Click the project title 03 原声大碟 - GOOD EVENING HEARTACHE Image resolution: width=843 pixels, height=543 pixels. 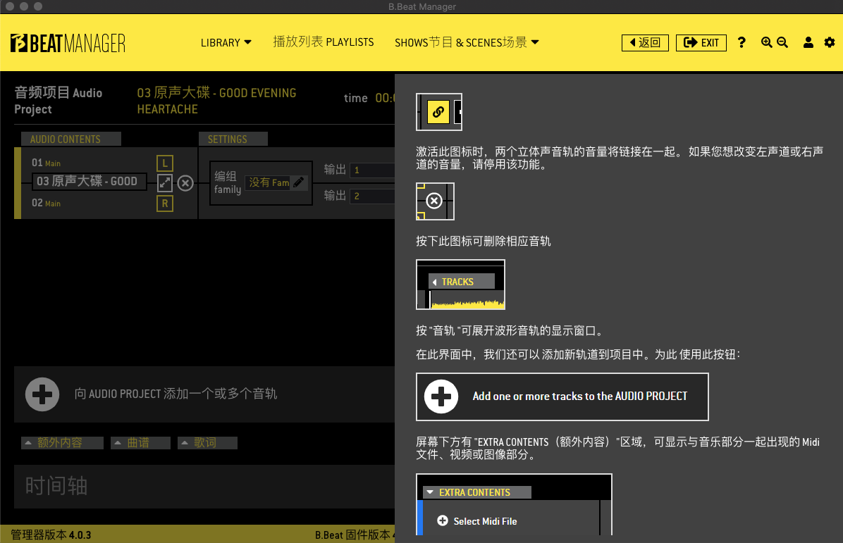coord(216,101)
